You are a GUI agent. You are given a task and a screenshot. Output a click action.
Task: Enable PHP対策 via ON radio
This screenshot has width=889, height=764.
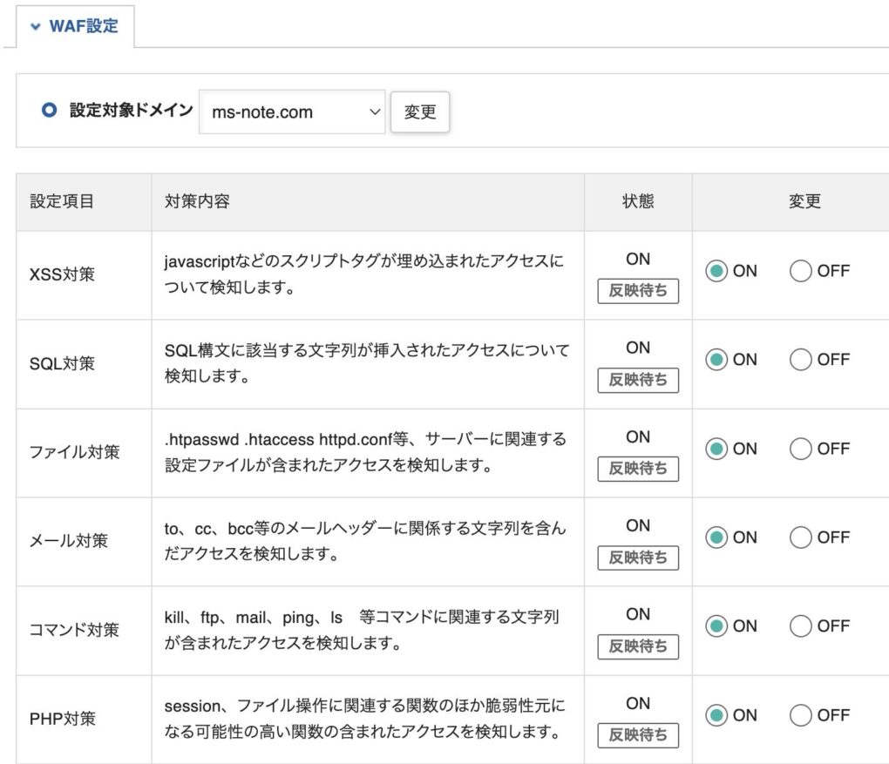coord(716,715)
